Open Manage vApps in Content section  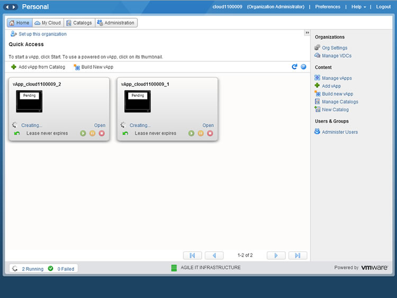[337, 78]
